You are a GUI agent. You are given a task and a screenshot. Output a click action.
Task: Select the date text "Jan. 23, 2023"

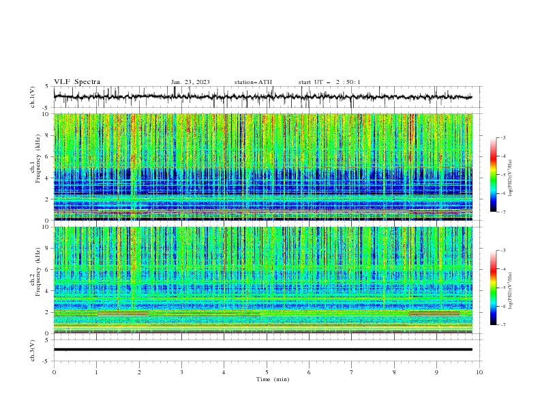(190, 82)
